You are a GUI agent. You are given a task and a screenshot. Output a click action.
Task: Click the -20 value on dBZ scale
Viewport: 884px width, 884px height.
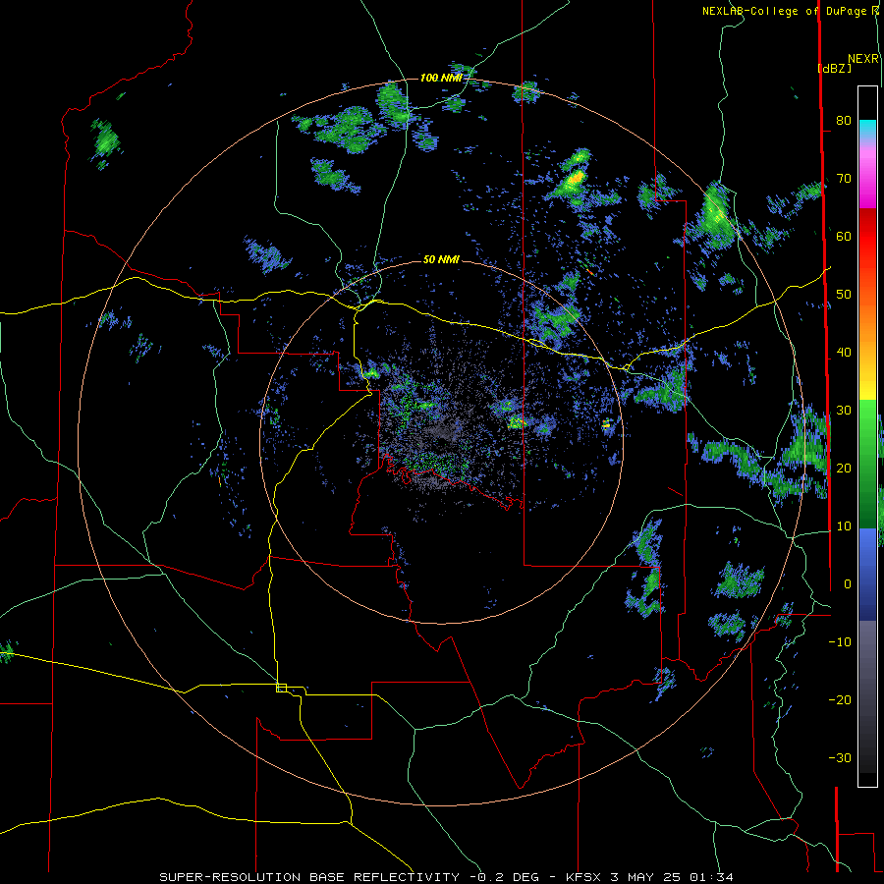[x=840, y=699]
